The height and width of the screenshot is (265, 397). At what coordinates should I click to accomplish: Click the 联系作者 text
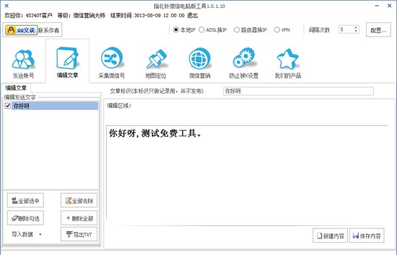coord(48,30)
